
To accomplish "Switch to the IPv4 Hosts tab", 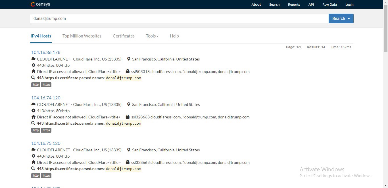I will (x=41, y=36).
